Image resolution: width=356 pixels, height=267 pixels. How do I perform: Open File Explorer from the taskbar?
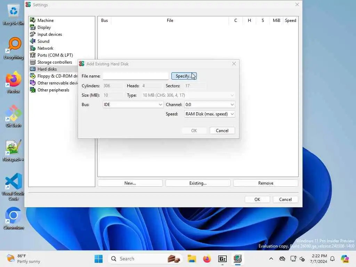pos(192,259)
